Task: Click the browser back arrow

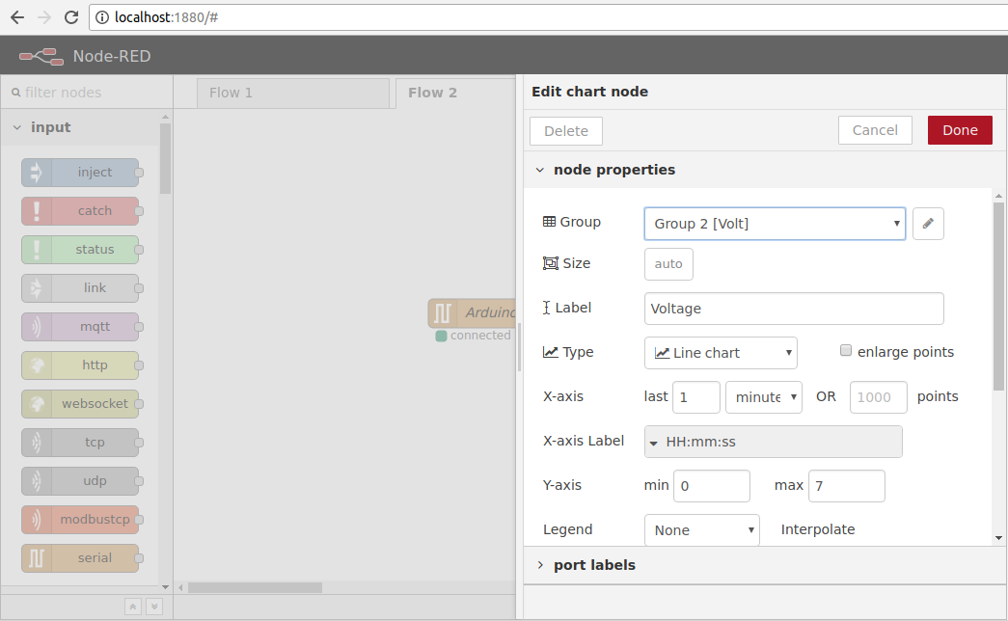Action: (17, 17)
